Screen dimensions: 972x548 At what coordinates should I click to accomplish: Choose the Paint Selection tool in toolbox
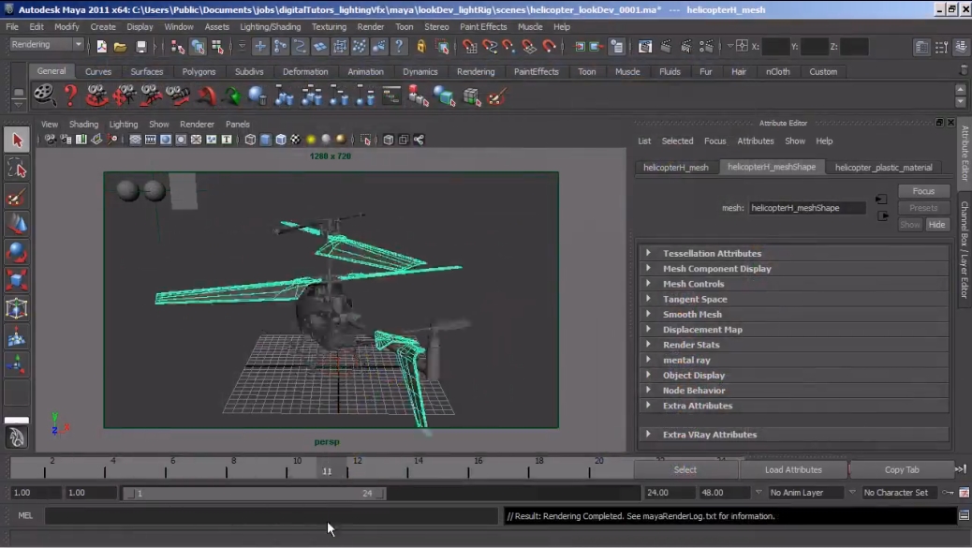pyautogui.click(x=17, y=197)
